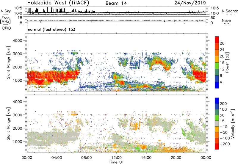Click '4000' on the power panel range axis

pos(17,41)
